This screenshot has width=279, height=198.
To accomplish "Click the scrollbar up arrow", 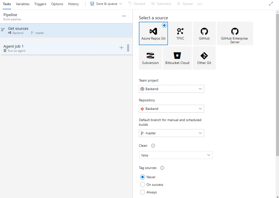I will tap(277, 12).
